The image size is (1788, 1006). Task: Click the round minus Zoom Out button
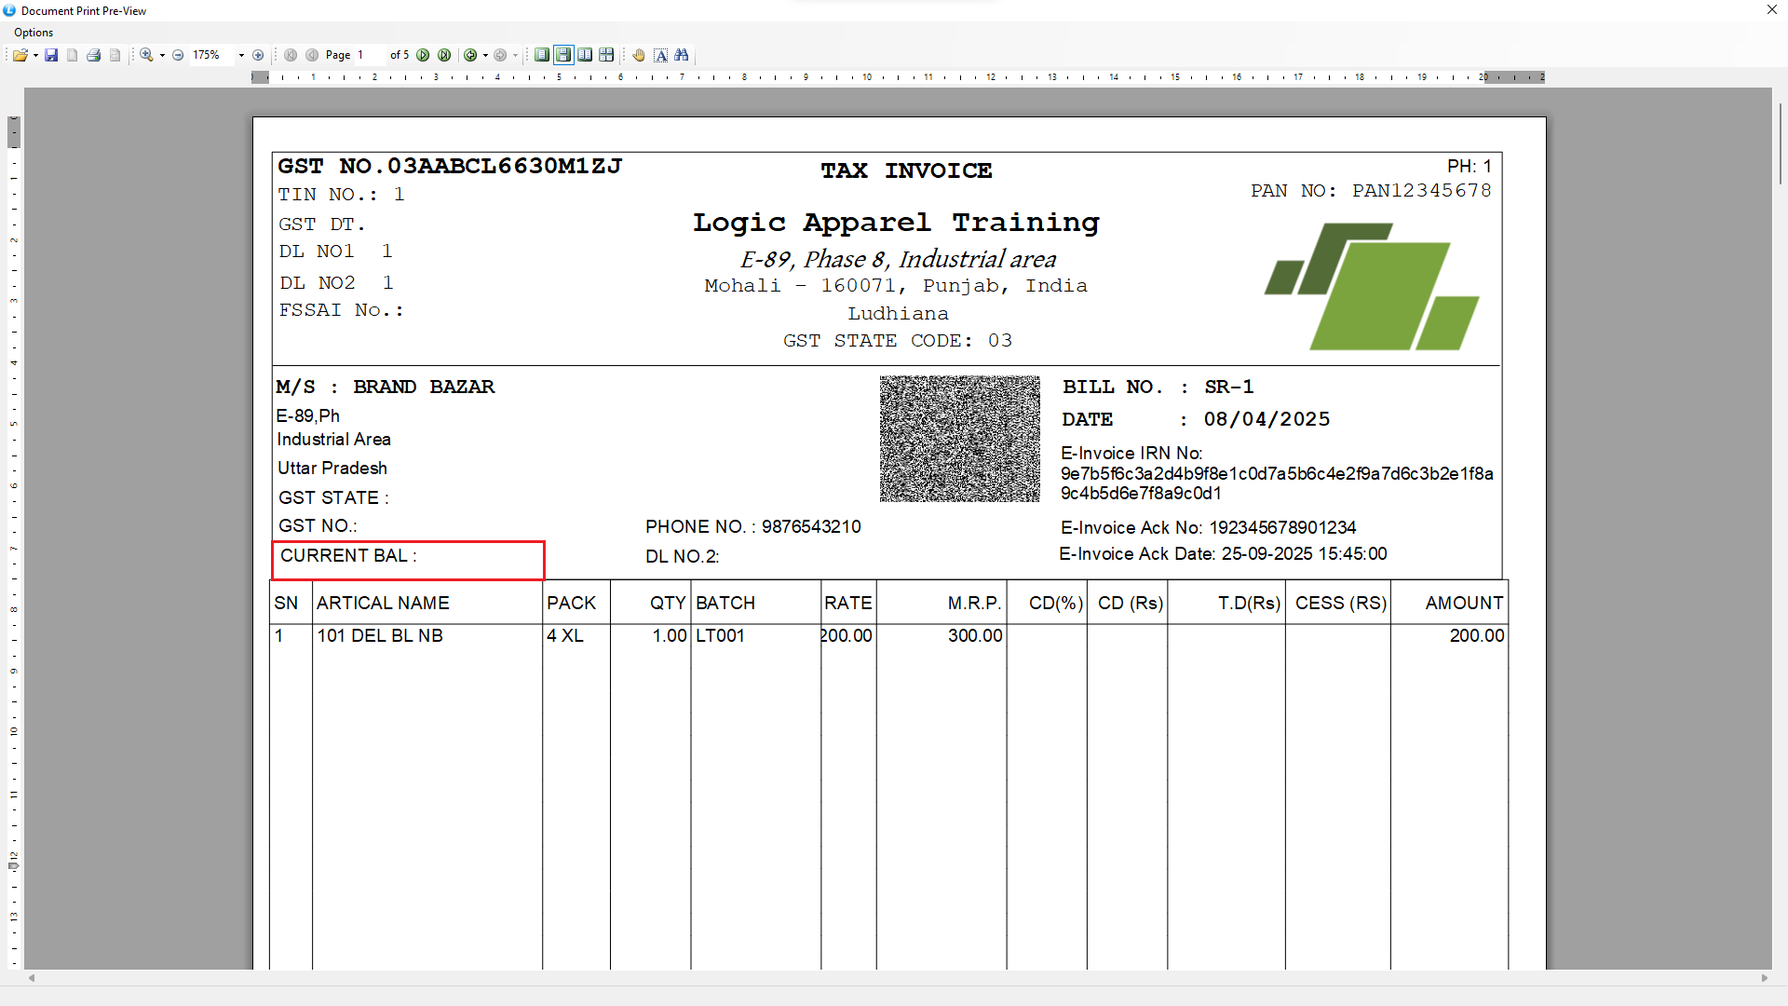(178, 55)
